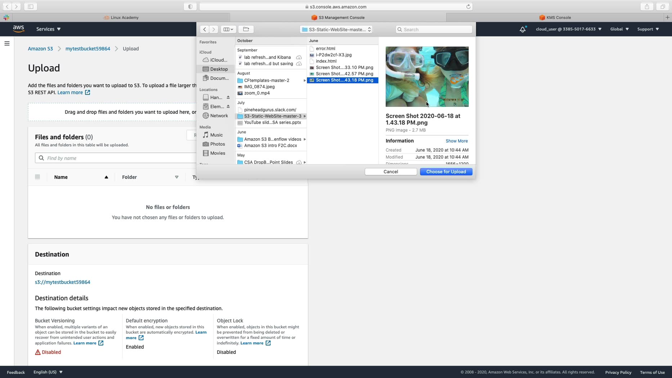
Task: Click the Choose for Upload button
Action: [x=446, y=172]
